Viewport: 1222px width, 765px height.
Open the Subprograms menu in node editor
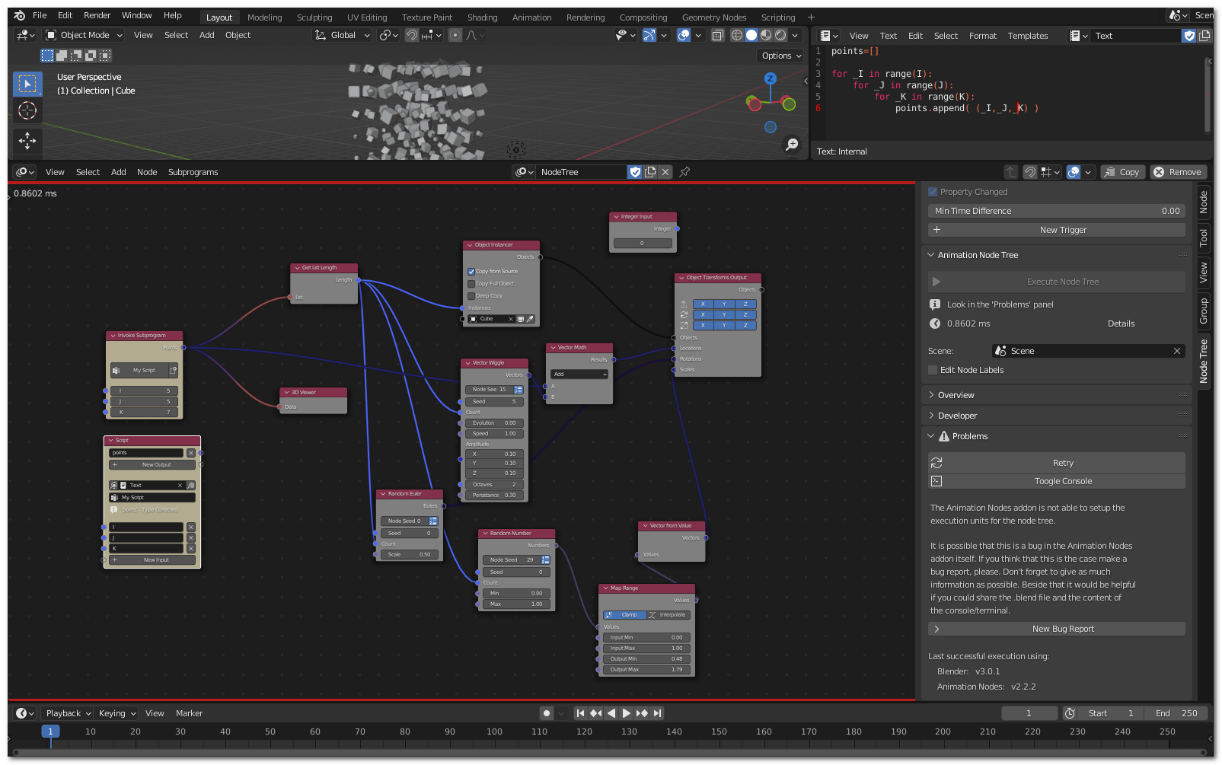pos(193,171)
